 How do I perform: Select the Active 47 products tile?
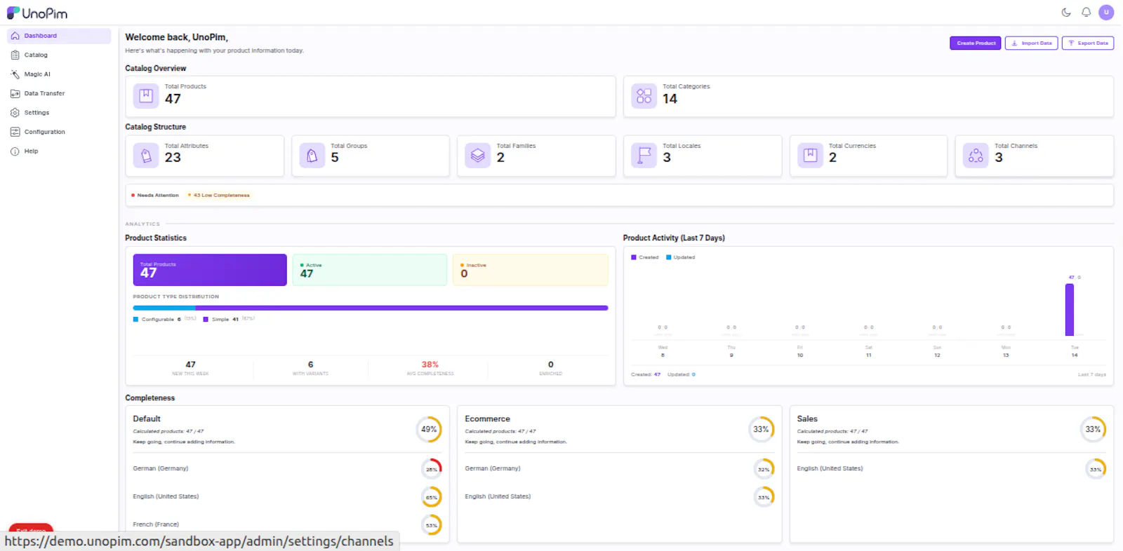[x=370, y=270]
